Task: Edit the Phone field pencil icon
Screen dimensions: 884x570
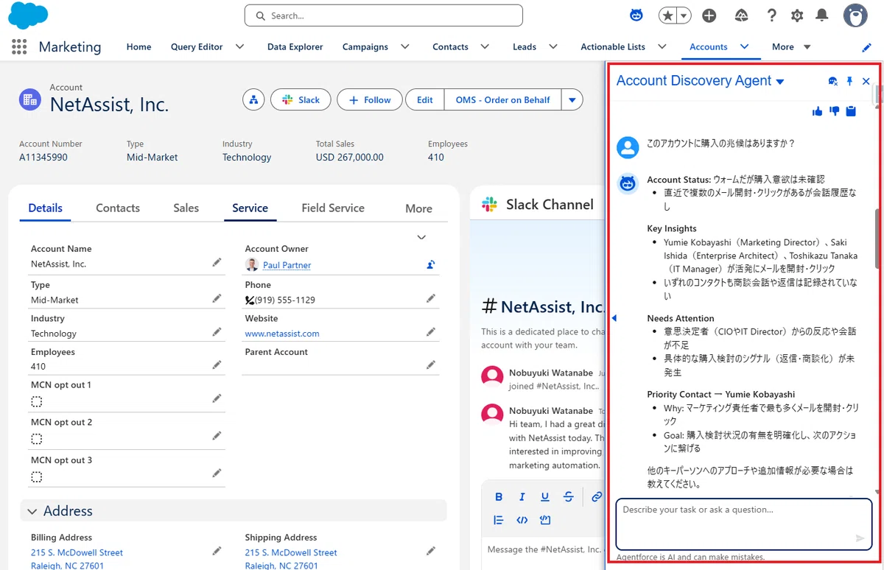Action: [431, 298]
